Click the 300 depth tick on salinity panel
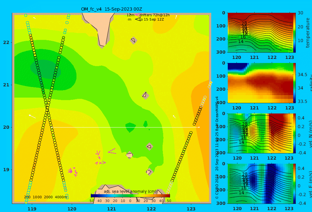The width and height of the screenshot is (312, 212). (x=221, y=103)
